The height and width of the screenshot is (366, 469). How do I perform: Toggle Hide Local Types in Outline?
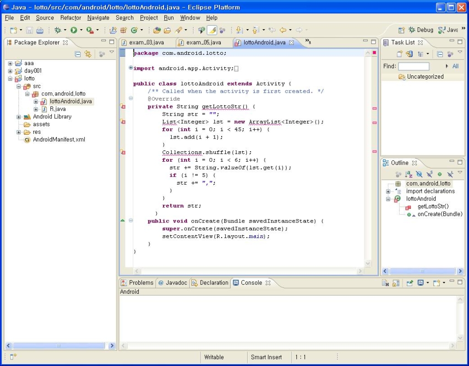(450, 174)
